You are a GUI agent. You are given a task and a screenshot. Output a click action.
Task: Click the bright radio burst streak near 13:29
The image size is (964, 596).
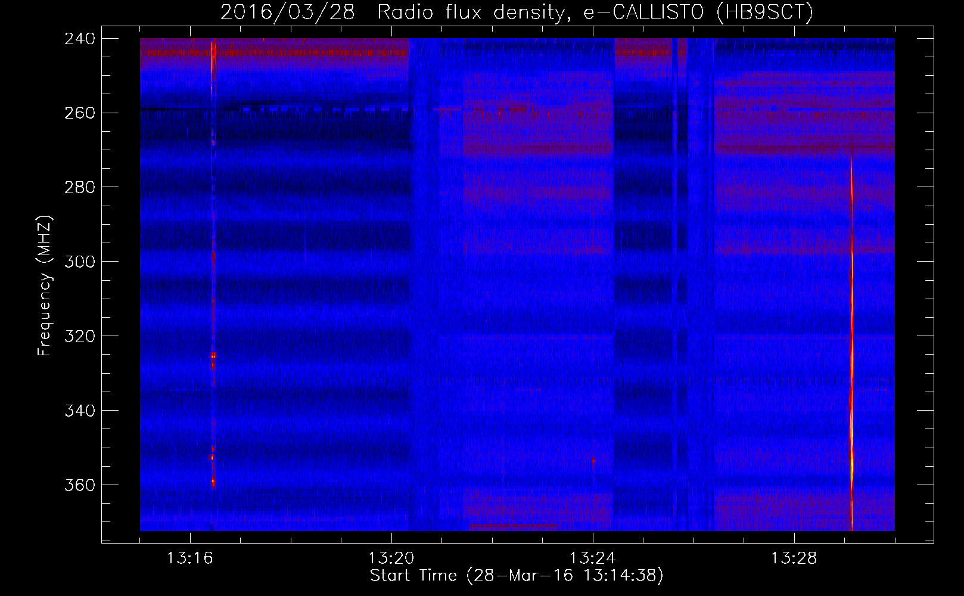[852, 343]
